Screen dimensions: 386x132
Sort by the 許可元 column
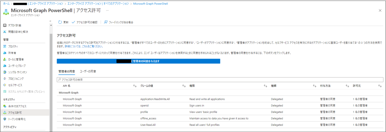coord(380,86)
